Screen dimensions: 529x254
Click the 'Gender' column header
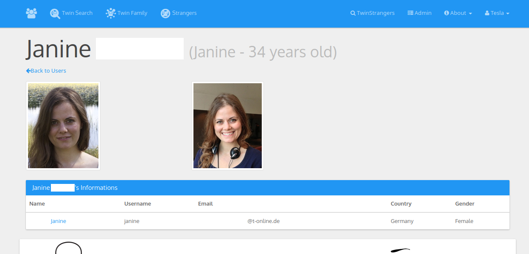[x=465, y=204]
